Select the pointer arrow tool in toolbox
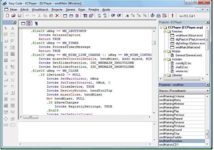Screen dimensions: 214x150 6,28
